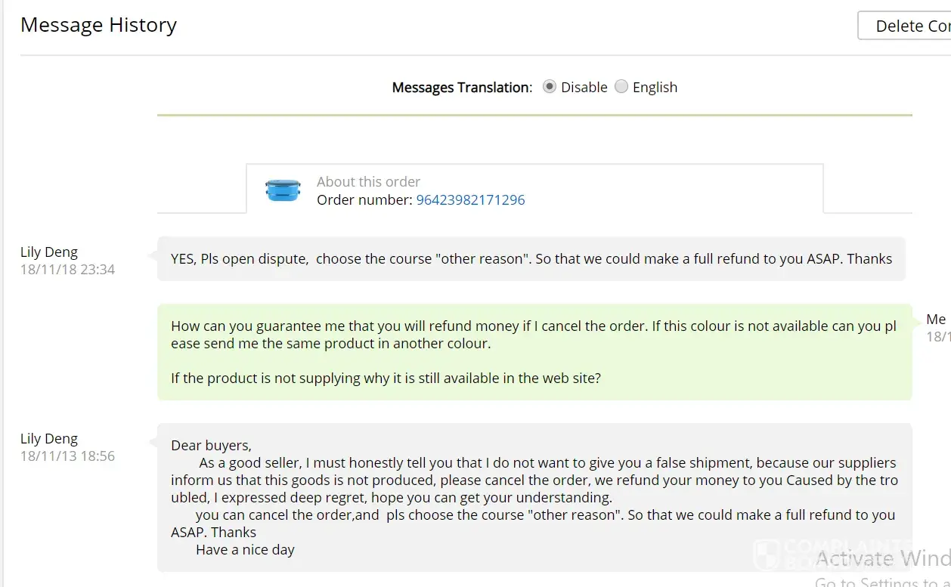This screenshot has width=951, height=587.
Task: Click the Message History heading
Action: pyautogui.click(x=98, y=25)
